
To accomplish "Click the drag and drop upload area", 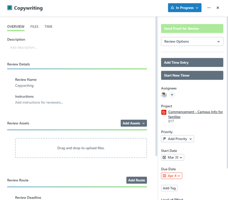I will (81, 148).
